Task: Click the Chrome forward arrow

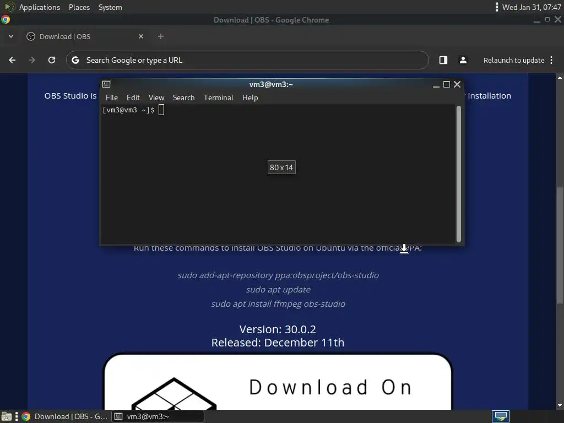Action: coord(31,60)
